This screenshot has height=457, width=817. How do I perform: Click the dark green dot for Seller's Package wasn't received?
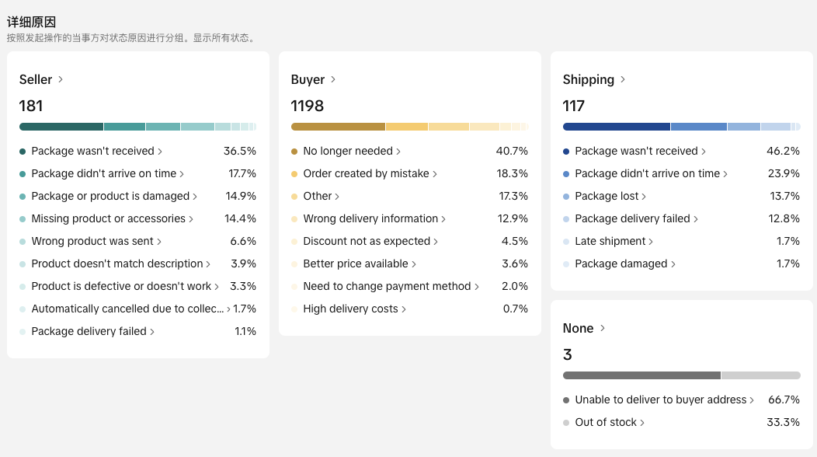23,152
